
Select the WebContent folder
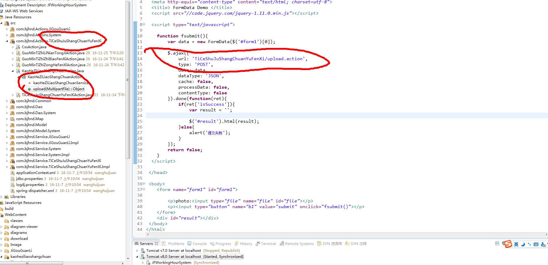point(16,215)
